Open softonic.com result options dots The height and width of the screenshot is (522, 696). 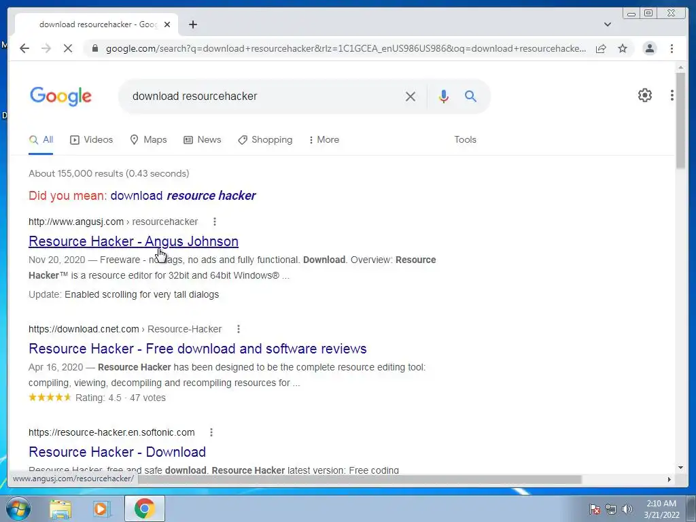pyautogui.click(x=211, y=432)
